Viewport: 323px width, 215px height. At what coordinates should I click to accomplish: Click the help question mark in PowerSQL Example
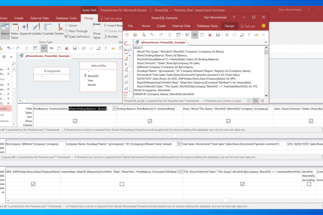click(234, 17)
